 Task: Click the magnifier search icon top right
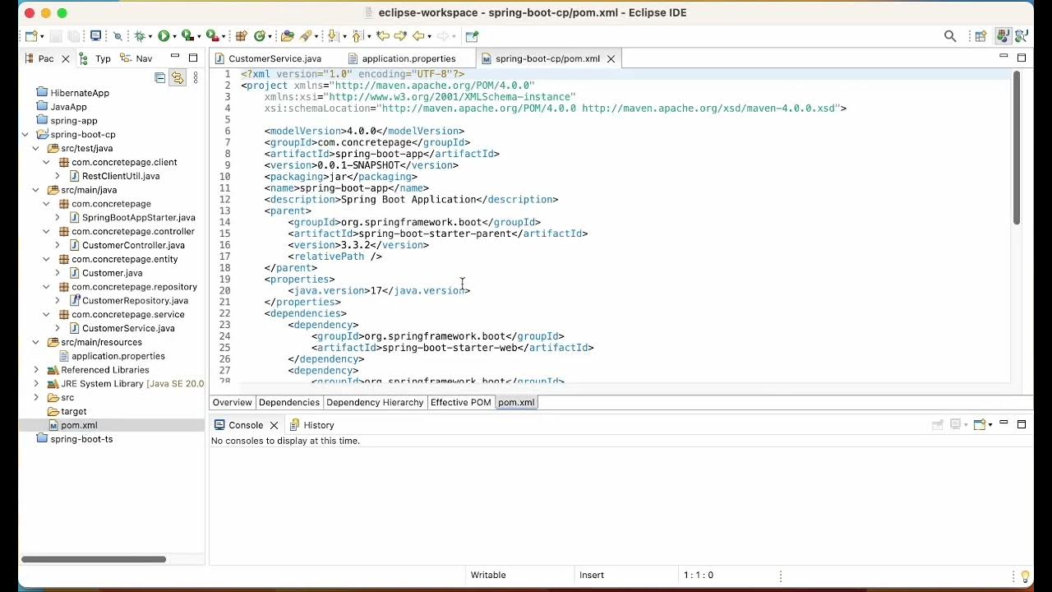[950, 36]
